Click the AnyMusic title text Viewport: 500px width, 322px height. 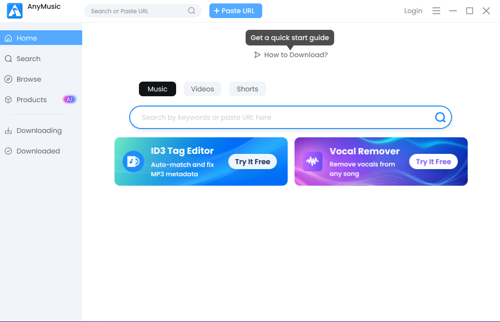click(x=44, y=7)
